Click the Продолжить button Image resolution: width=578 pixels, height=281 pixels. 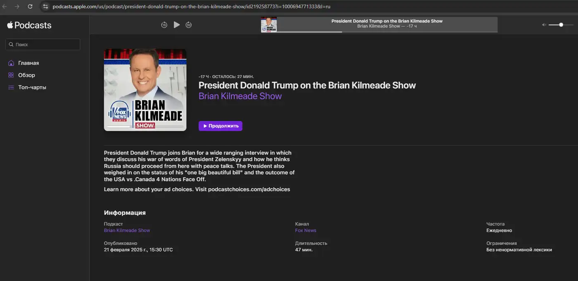pyautogui.click(x=220, y=126)
